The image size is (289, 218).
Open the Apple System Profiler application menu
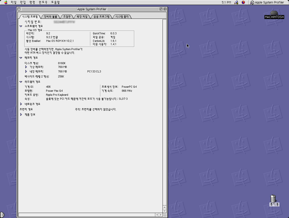pos(267,3)
